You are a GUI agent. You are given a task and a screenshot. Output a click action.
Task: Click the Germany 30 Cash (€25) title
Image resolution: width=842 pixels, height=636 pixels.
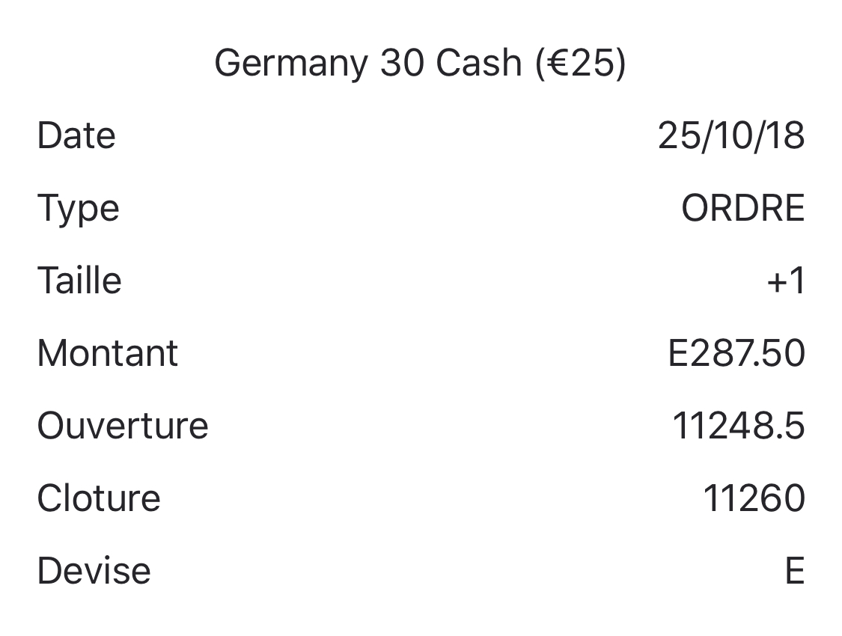tap(420, 63)
